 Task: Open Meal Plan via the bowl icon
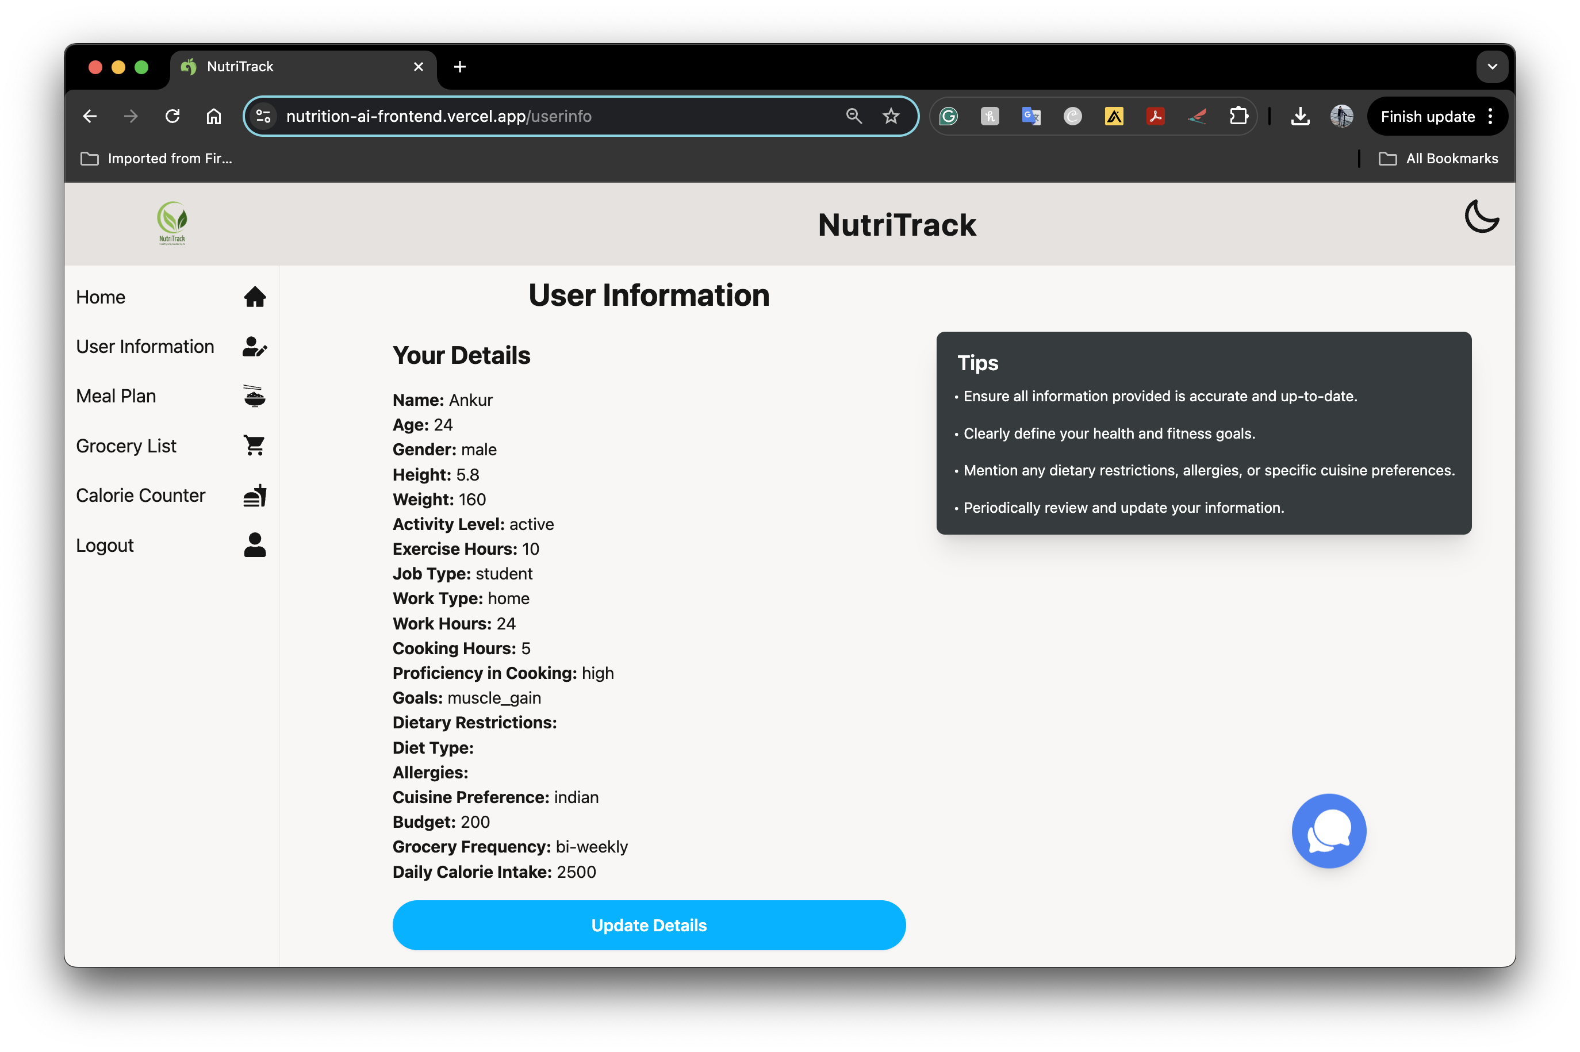254,396
